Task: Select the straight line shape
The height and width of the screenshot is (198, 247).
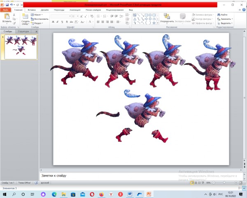Action: 139,15
